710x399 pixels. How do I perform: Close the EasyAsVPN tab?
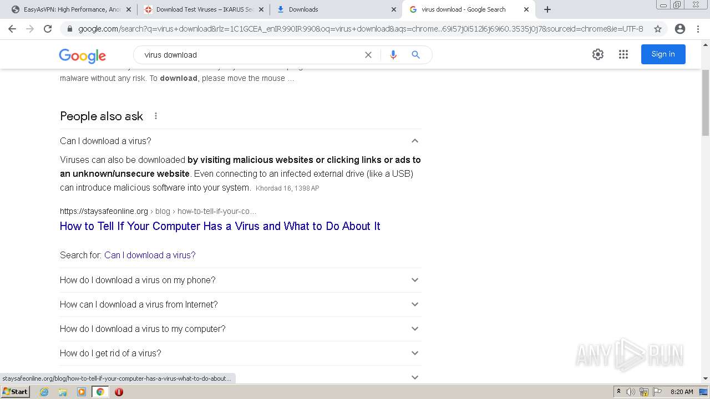(129, 9)
